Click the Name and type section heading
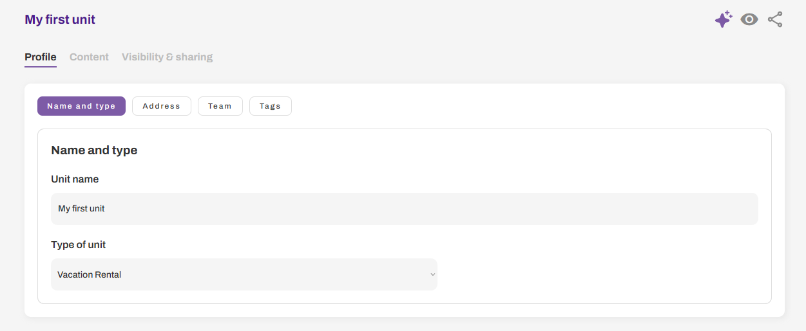 click(94, 150)
